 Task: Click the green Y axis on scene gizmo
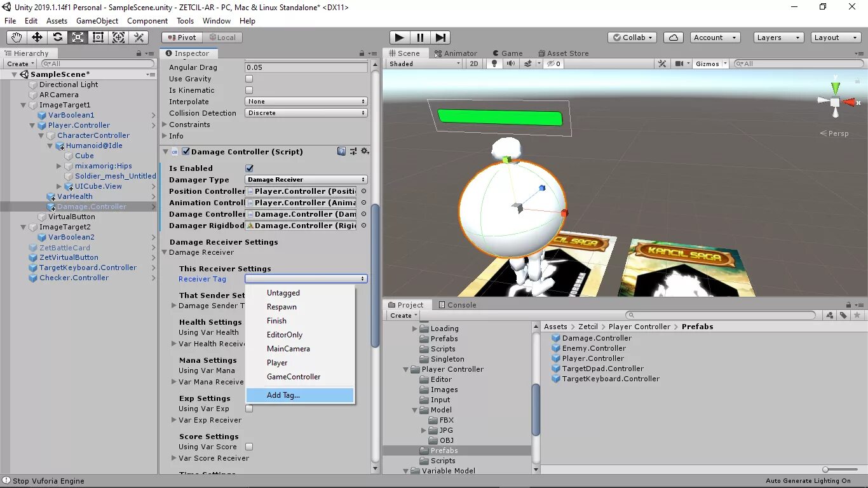pyautogui.click(x=835, y=86)
